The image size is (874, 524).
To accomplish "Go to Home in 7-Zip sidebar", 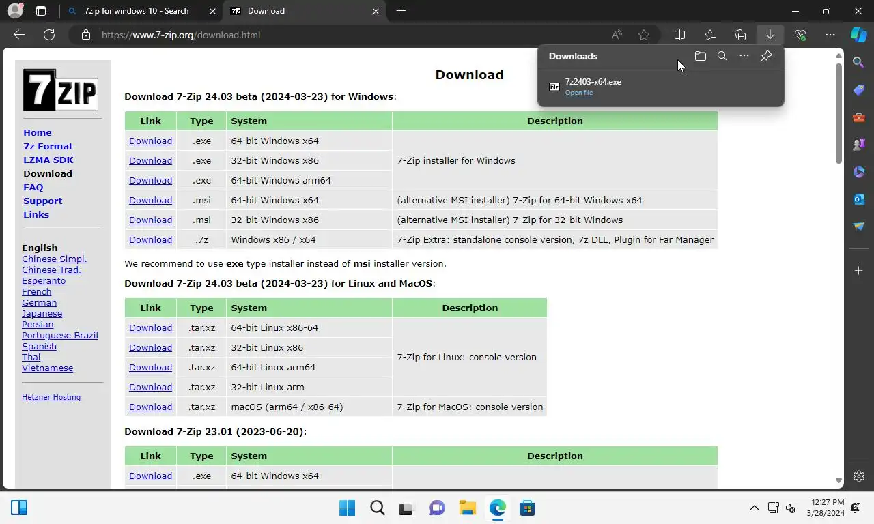I will click(x=38, y=132).
